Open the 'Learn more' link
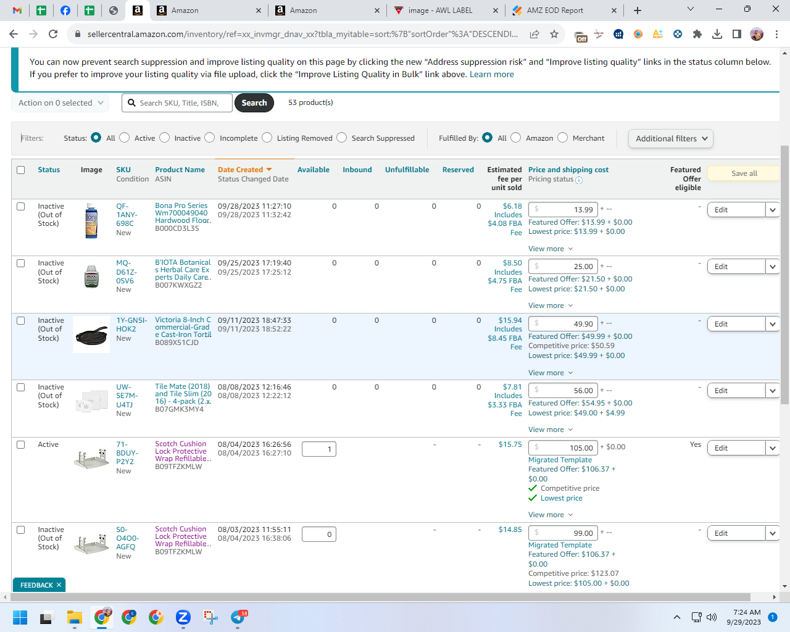Viewport: 790px width, 632px height. (492, 74)
